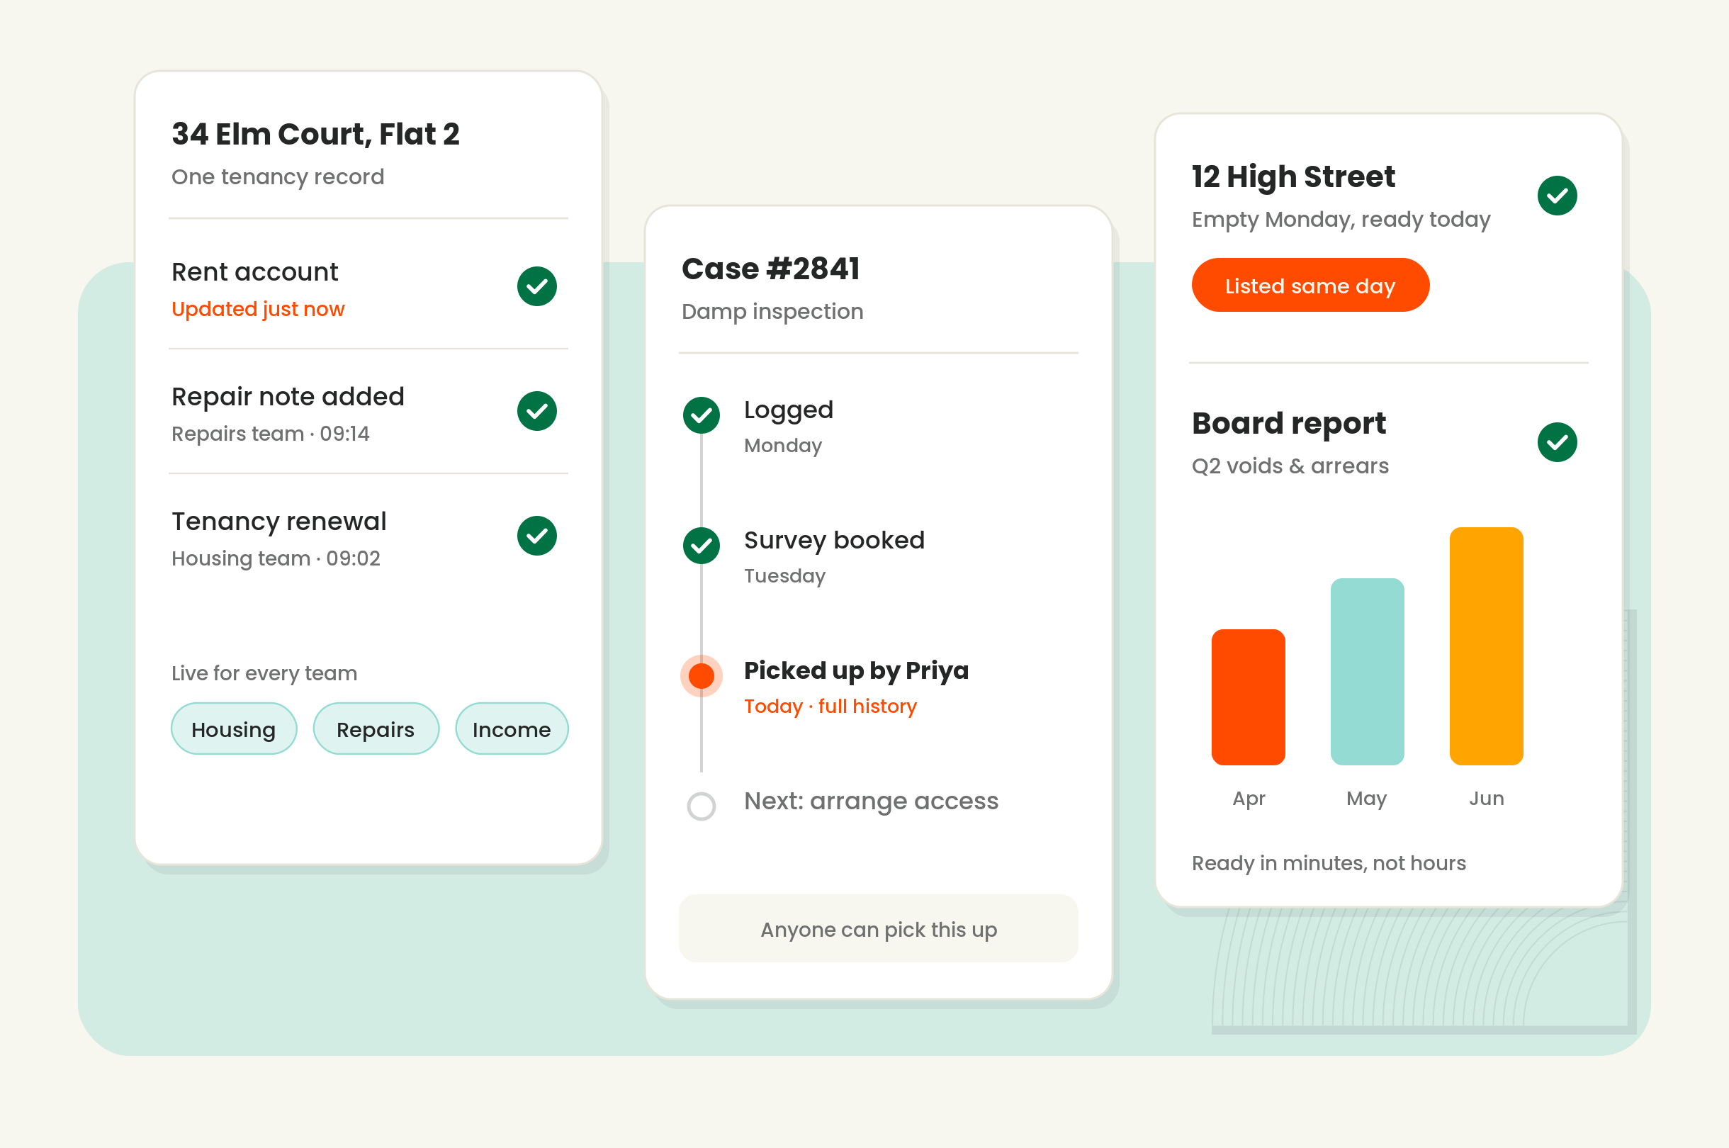
Task: Click the green check beside Rent account
Action: 536,286
